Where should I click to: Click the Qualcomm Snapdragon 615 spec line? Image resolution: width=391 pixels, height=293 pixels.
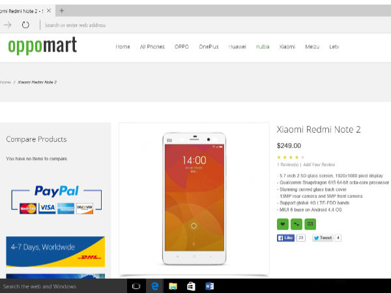tap(333, 182)
